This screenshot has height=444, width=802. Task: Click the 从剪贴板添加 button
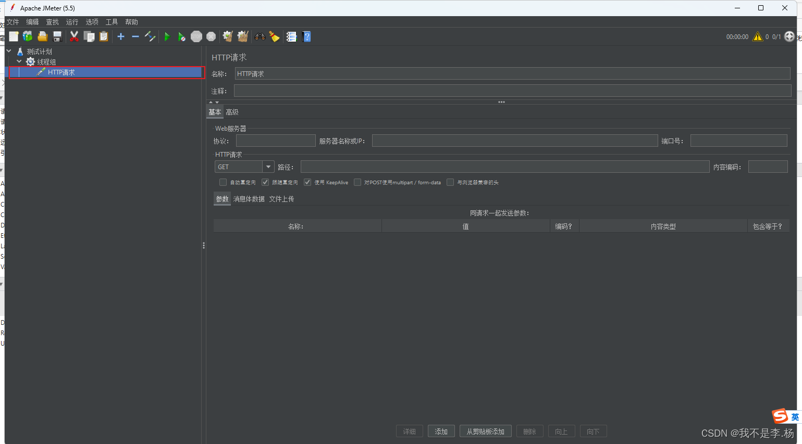[486, 432]
